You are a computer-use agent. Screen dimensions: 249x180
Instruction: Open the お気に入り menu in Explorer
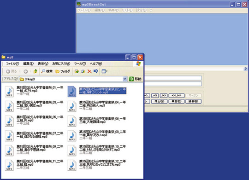pos(61,64)
